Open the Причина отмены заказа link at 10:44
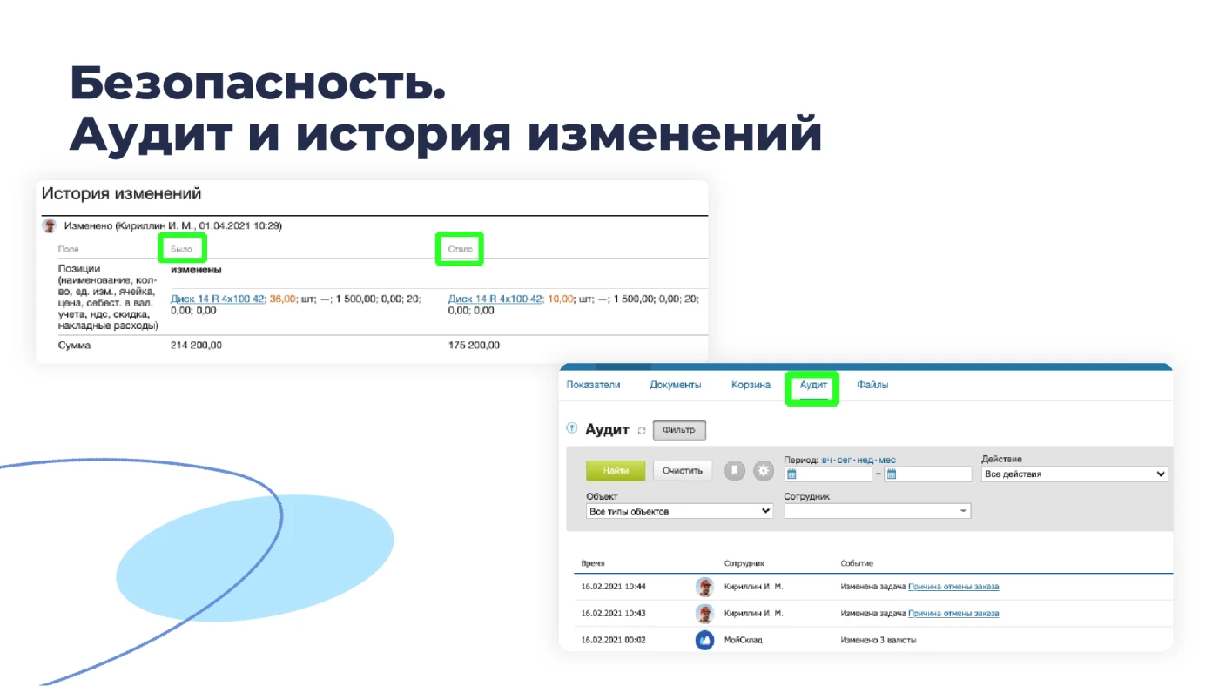Screen dimensions: 1219x686 tap(953, 587)
